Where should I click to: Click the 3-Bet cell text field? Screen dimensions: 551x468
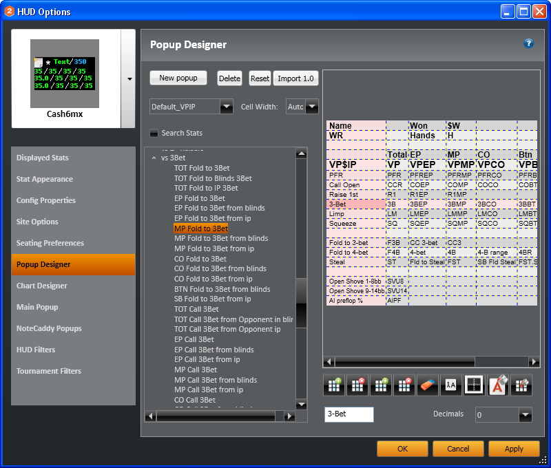(349, 414)
